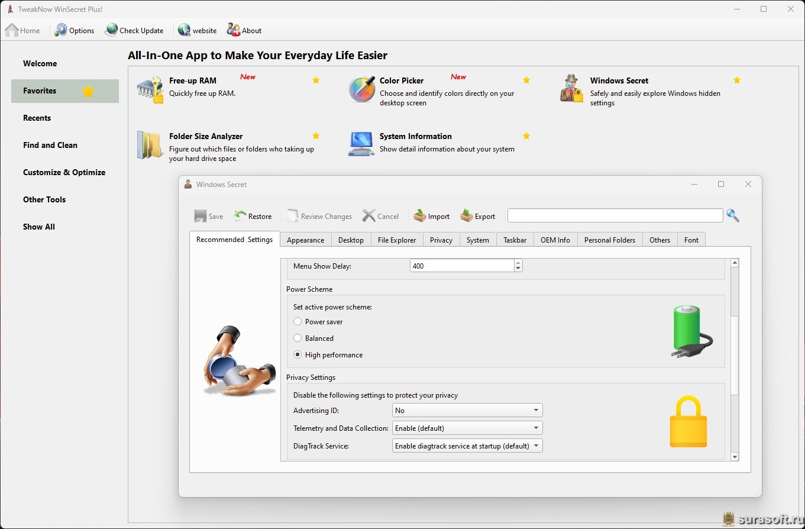Unfavorite Free-up RAM via its star
Screen dimensions: 805x529
pos(316,80)
